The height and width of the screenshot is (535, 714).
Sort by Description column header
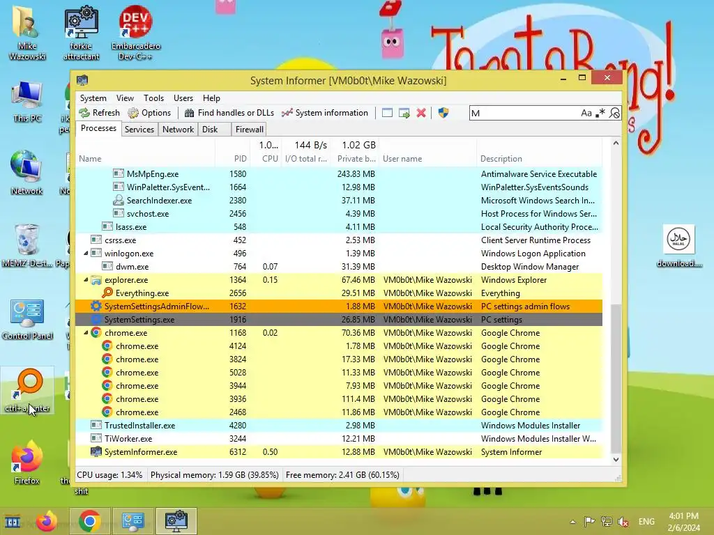click(540, 158)
